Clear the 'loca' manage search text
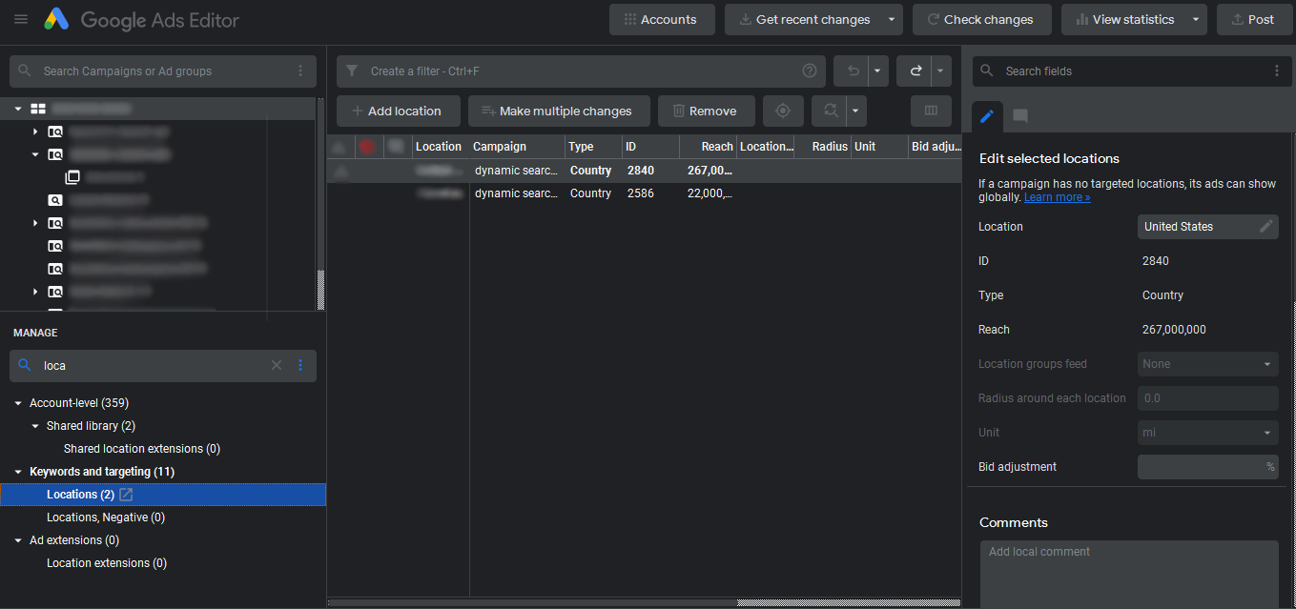This screenshot has width=1296, height=609. point(277,365)
